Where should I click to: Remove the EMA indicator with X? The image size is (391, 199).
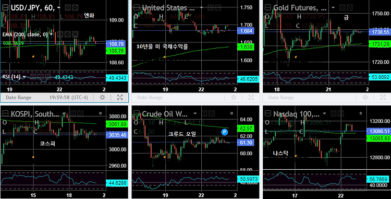pyautogui.click(x=75, y=34)
